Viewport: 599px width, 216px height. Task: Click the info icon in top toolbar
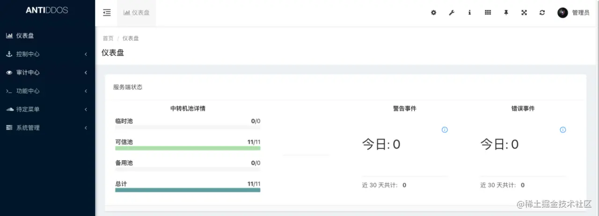coord(469,13)
